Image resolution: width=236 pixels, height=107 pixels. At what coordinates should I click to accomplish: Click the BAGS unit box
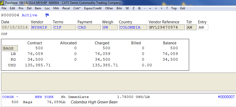(10, 48)
